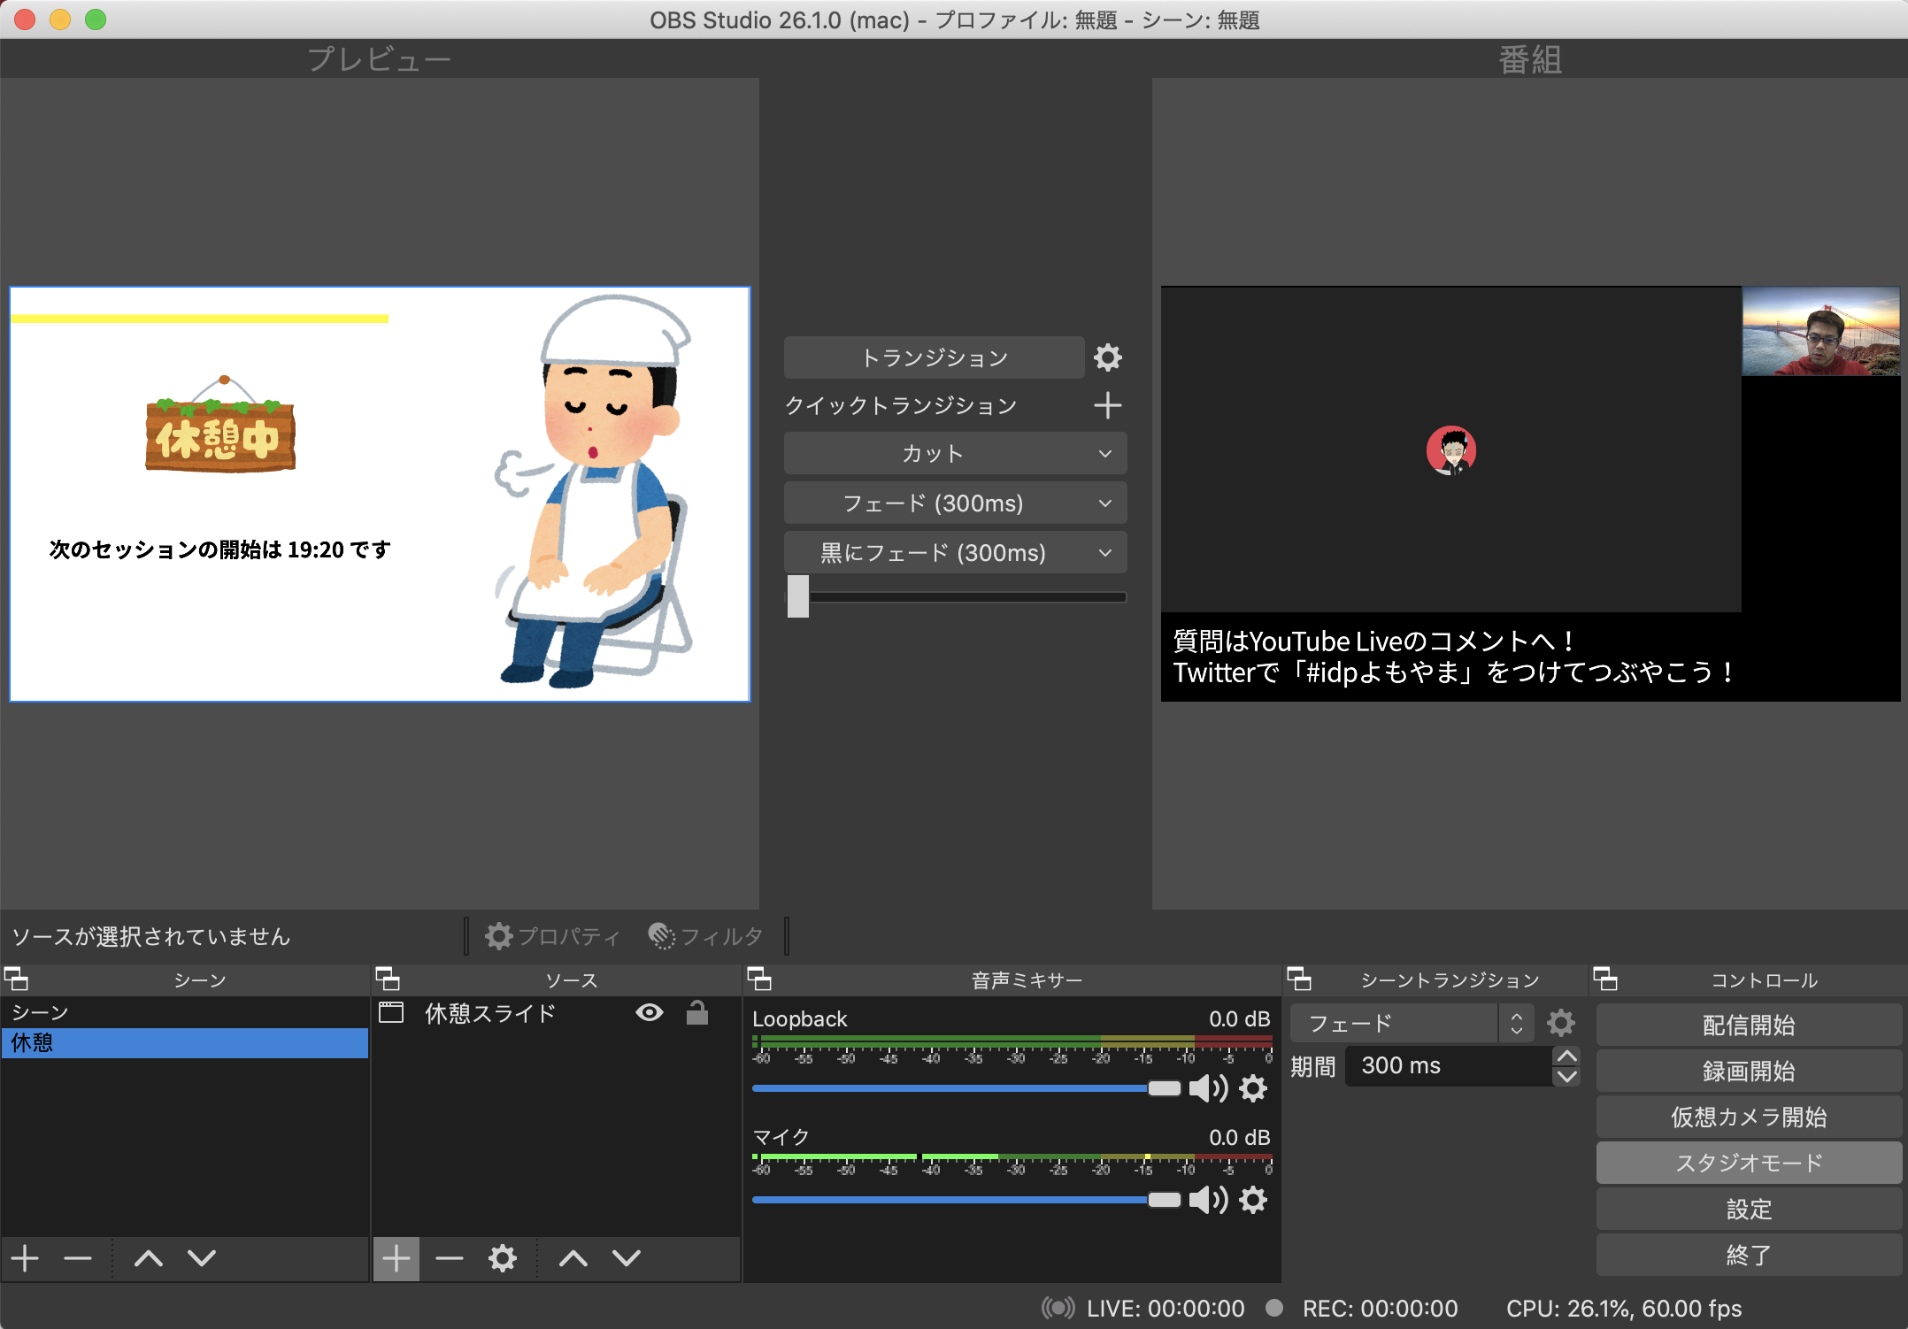Toggle lock on 休憩スライド source
This screenshot has width=1908, height=1329.
pos(697,1012)
